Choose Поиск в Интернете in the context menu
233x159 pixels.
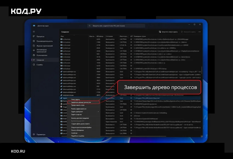(77, 130)
